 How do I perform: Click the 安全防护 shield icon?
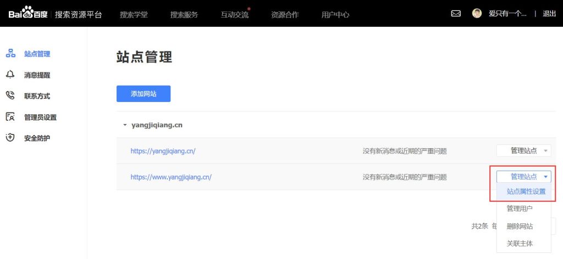click(10, 138)
